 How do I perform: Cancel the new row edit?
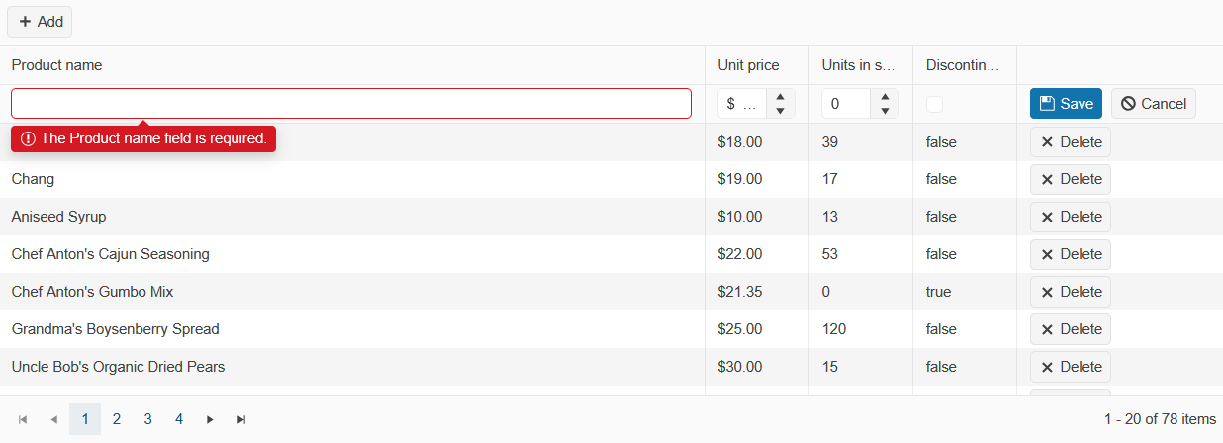click(1153, 104)
